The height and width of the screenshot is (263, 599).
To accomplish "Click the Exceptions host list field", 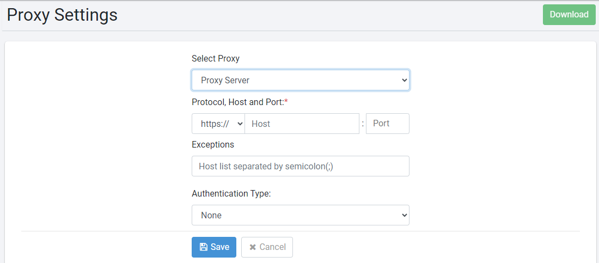I will point(300,166).
